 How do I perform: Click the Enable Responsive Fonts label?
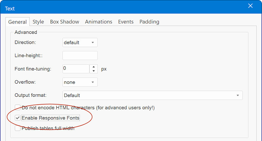coord(50,118)
